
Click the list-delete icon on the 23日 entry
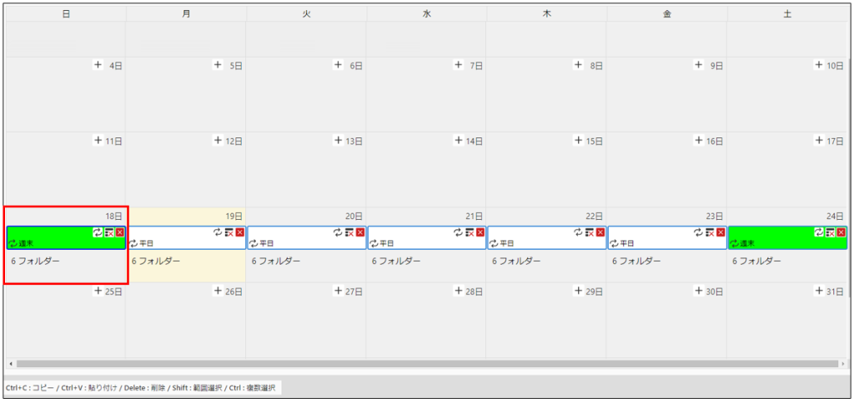pyautogui.click(x=711, y=232)
